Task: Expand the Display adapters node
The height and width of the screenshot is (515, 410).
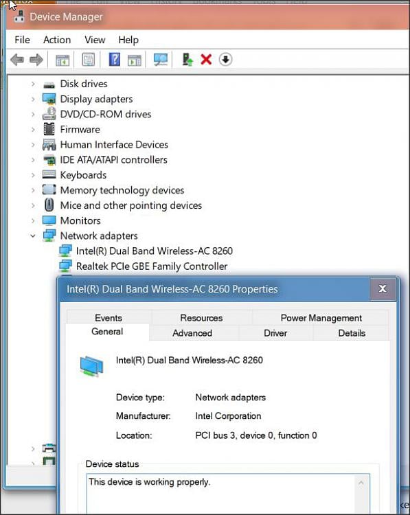Action: (x=33, y=99)
